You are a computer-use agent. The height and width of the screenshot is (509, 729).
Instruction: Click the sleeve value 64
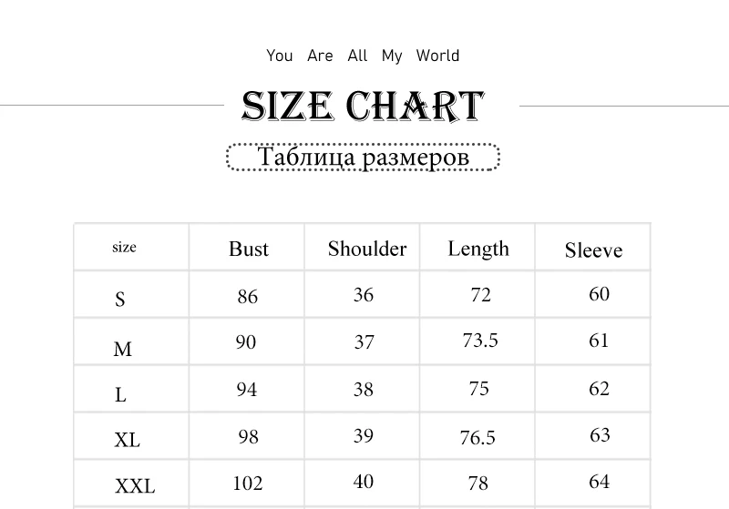click(599, 482)
